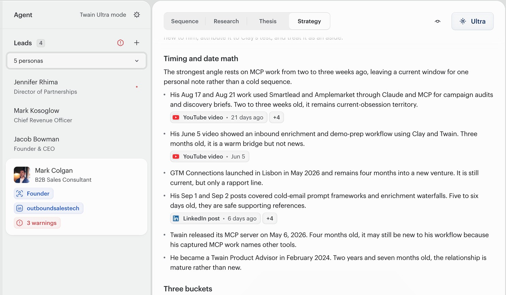Click the red dot beside Jennifer Rhima
Screen dimensions: 506x295
tap(137, 87)
